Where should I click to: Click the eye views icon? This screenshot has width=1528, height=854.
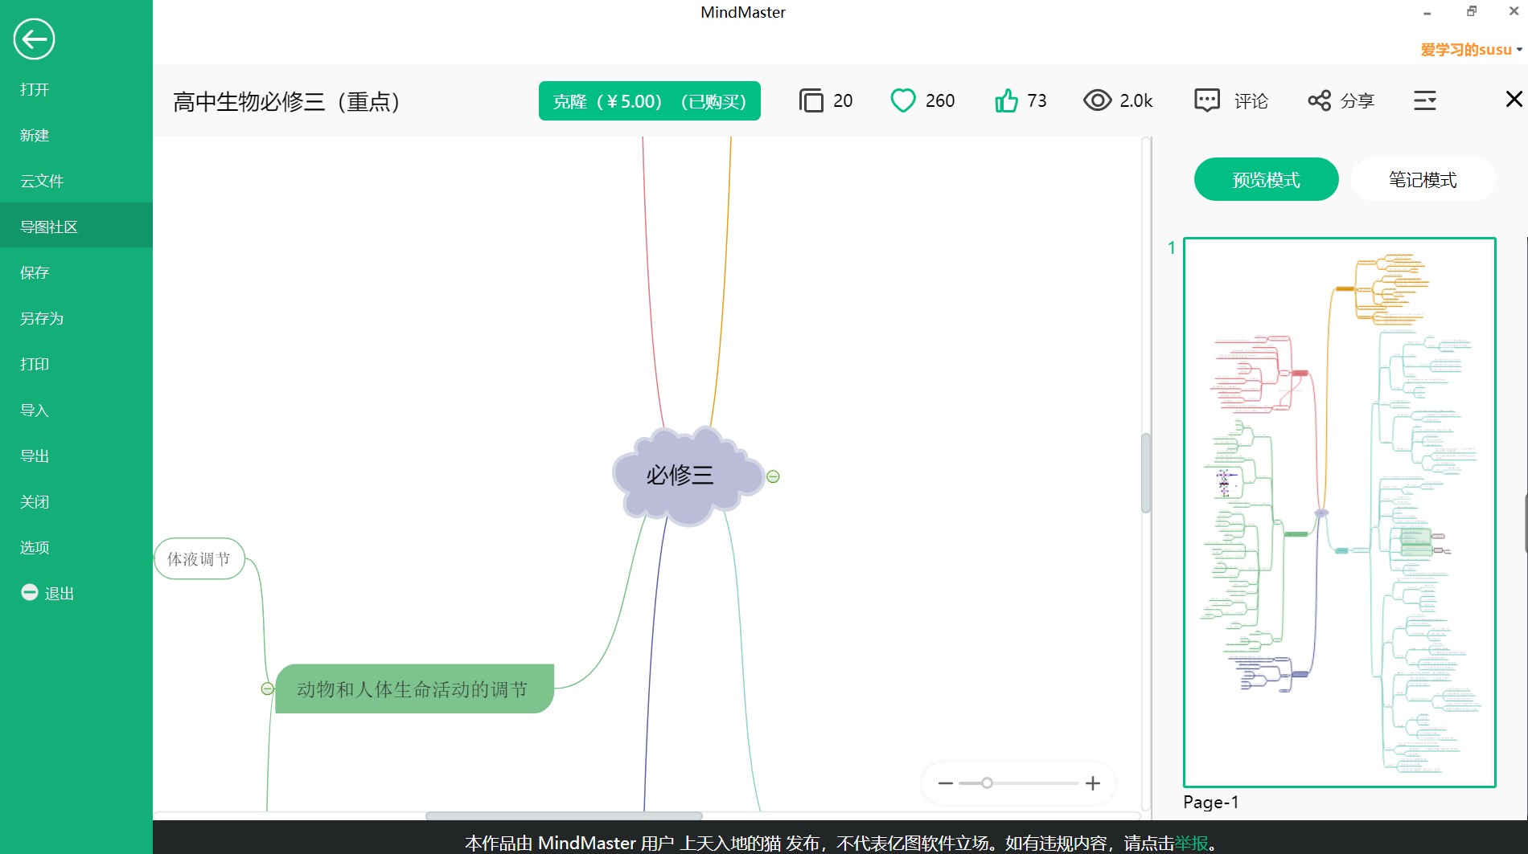point(1097,100)
